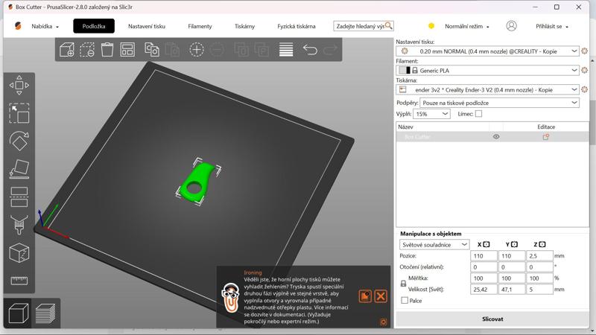Click the Copy toolbar icon
This screenshot has width=596, height=335.
click(x=152, y=50)
